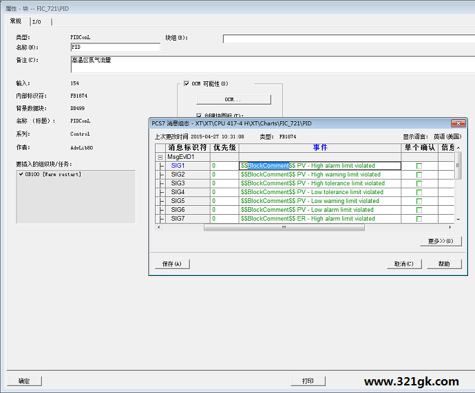475x393 pixels.
Task: Tick the single acknowledgment box for SIG1
Action: (x=419, y=166)
